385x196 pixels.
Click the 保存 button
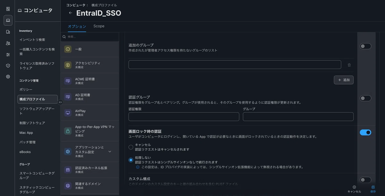click(x=373, y=189)
